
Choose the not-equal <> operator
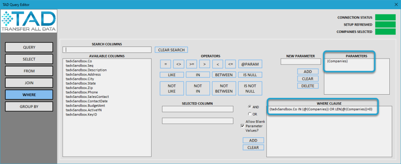(x=179, y=64)
